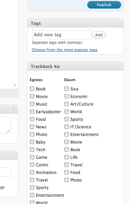Screen dimensions: 129x204
Task: Select the Egloos Baby checkbox
Action: 32,142
